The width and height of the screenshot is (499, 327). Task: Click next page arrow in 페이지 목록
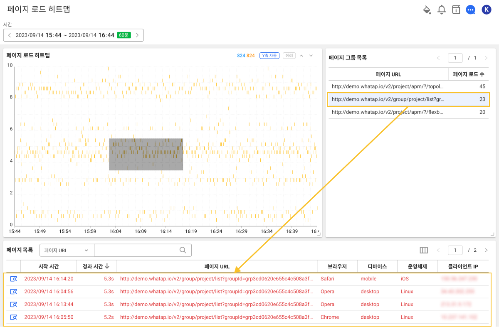point(486,250)
